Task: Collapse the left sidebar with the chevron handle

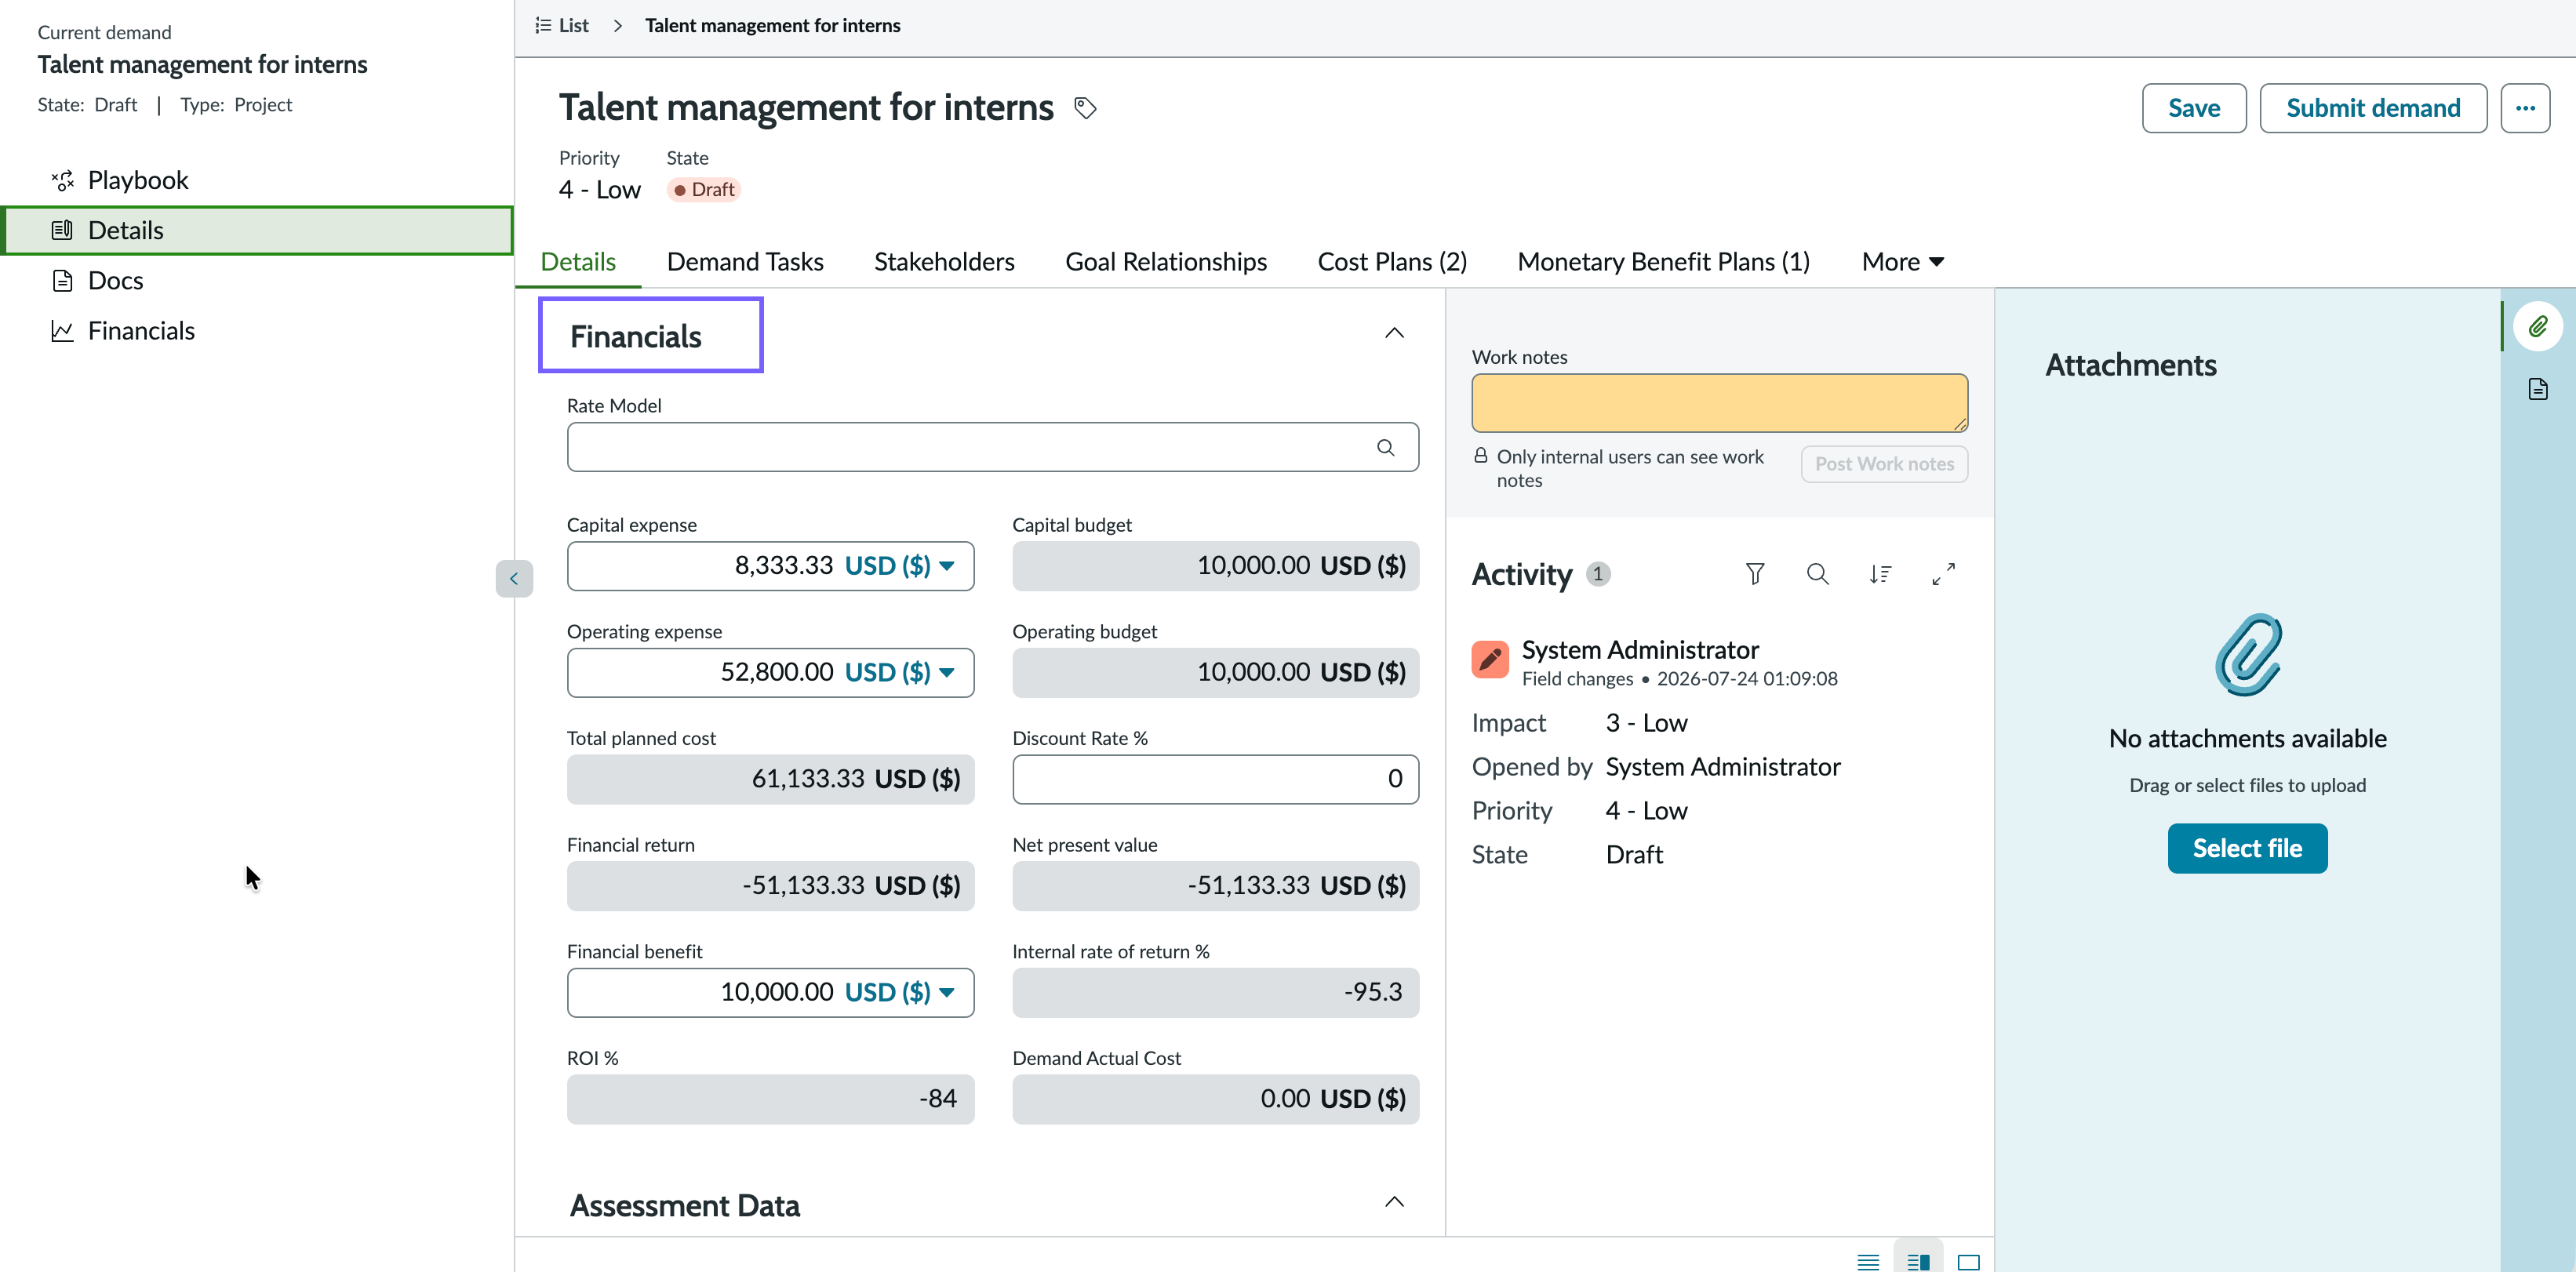Action: (514, 578)
